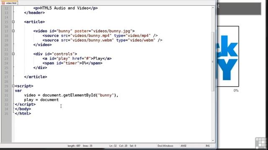Click the video poster image in browser
Viewport: 268px width, 150px height.
(x=228, y=56)
